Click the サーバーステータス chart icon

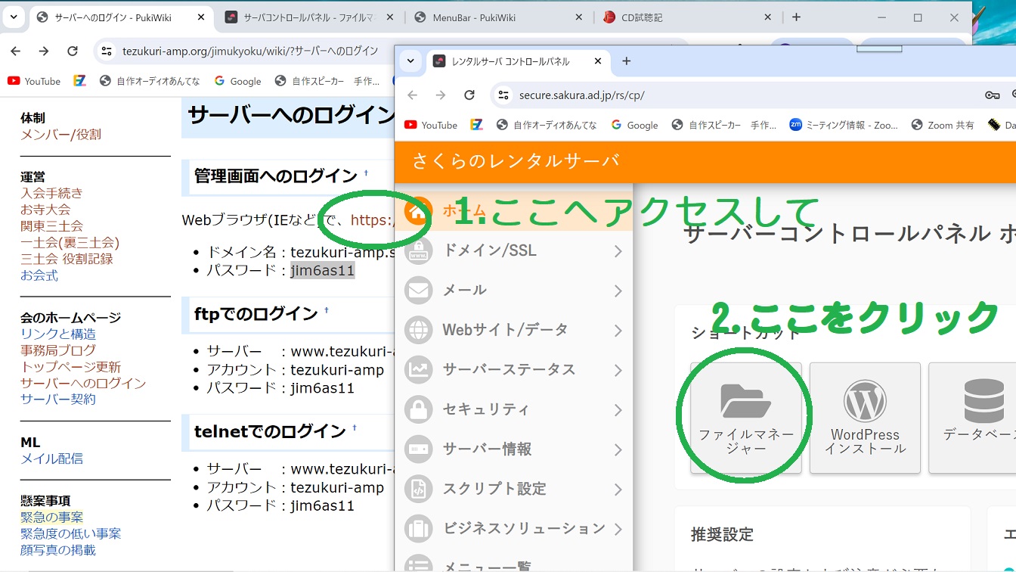418,370
